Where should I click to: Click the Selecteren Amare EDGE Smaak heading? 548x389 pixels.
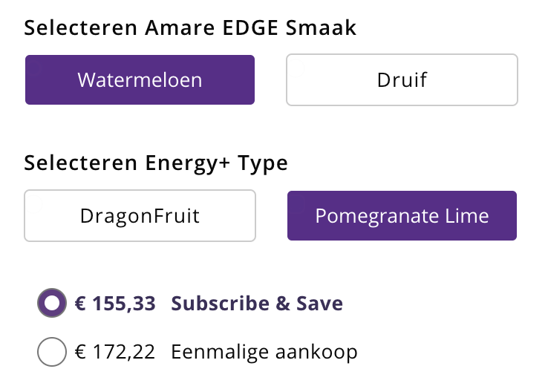pos(191,28)
